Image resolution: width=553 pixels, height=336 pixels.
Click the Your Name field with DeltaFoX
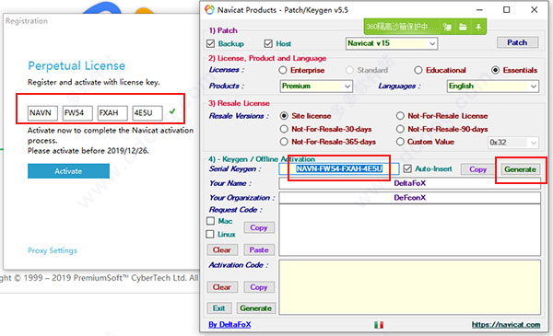[x=409, y=183]
